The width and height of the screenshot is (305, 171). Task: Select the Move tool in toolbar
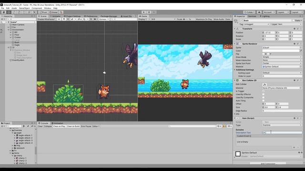click(9, 12)
